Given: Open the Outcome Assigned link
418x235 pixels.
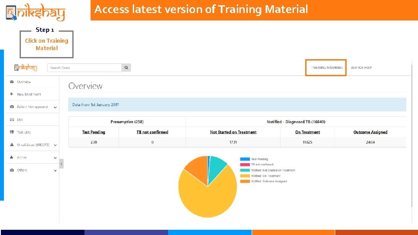Looking at the screenshot, I should coord(370,132).
